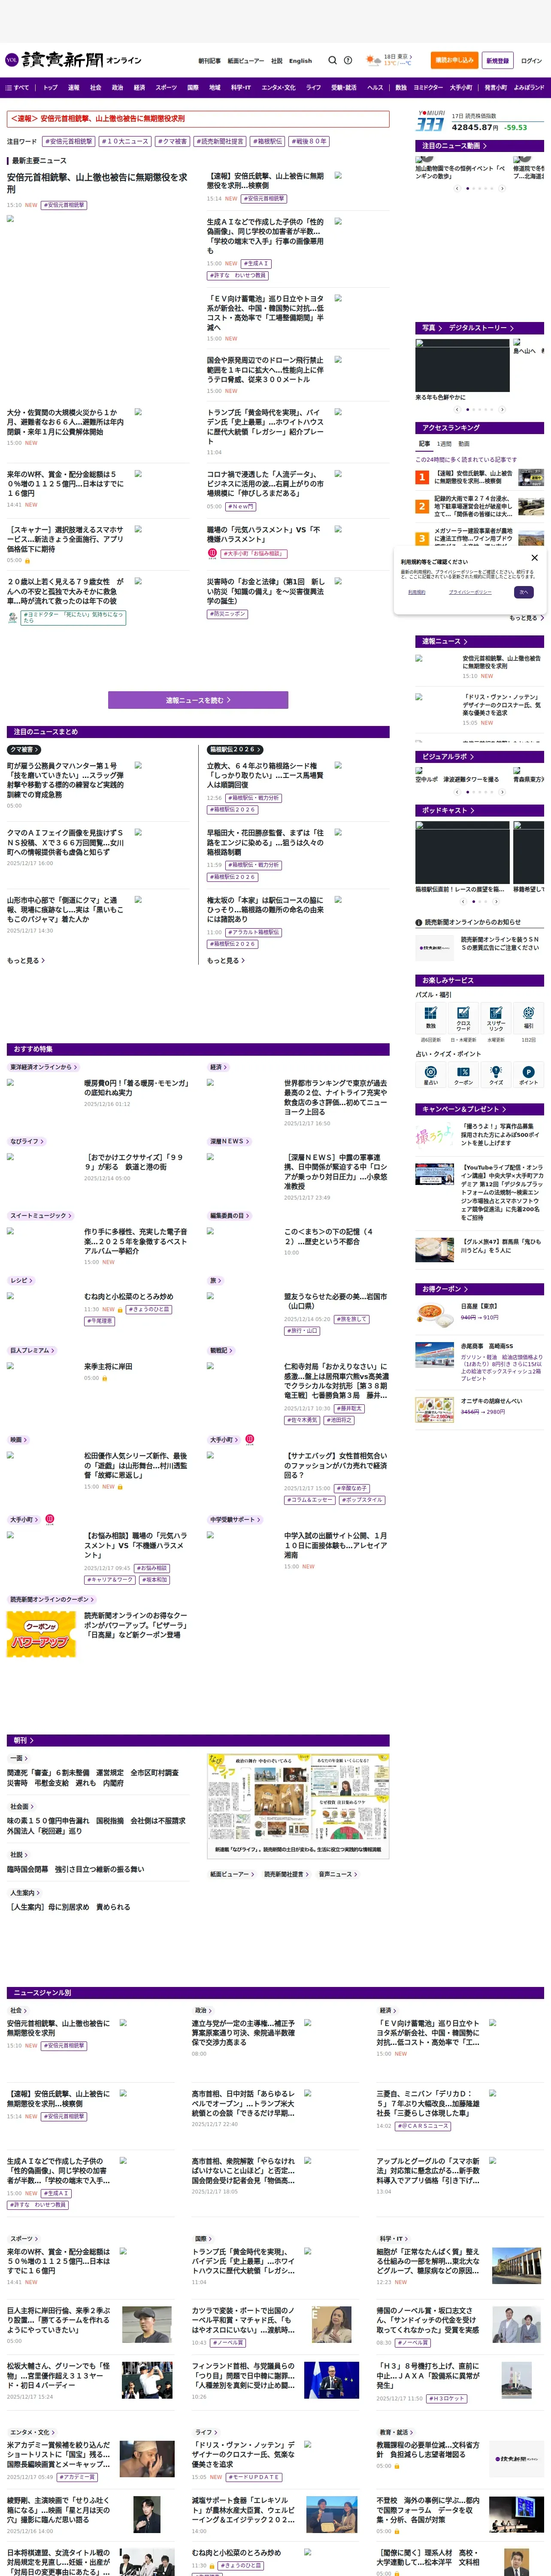Open 東洋経済オンラインから category label

tap(43, 1067)
